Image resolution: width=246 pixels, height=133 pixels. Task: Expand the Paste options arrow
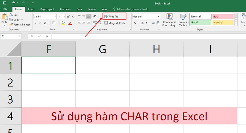click(4, 25)
